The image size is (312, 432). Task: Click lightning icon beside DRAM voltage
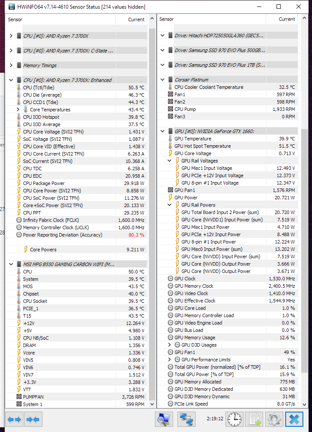click(x=19, y=345)
